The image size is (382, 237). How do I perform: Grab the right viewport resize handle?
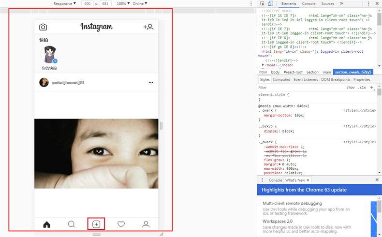162,126
